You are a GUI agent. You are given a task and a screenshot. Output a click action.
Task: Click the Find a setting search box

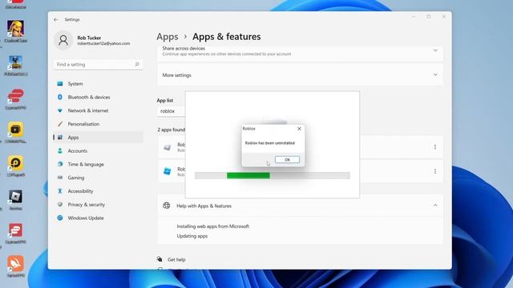click(98, 64)
